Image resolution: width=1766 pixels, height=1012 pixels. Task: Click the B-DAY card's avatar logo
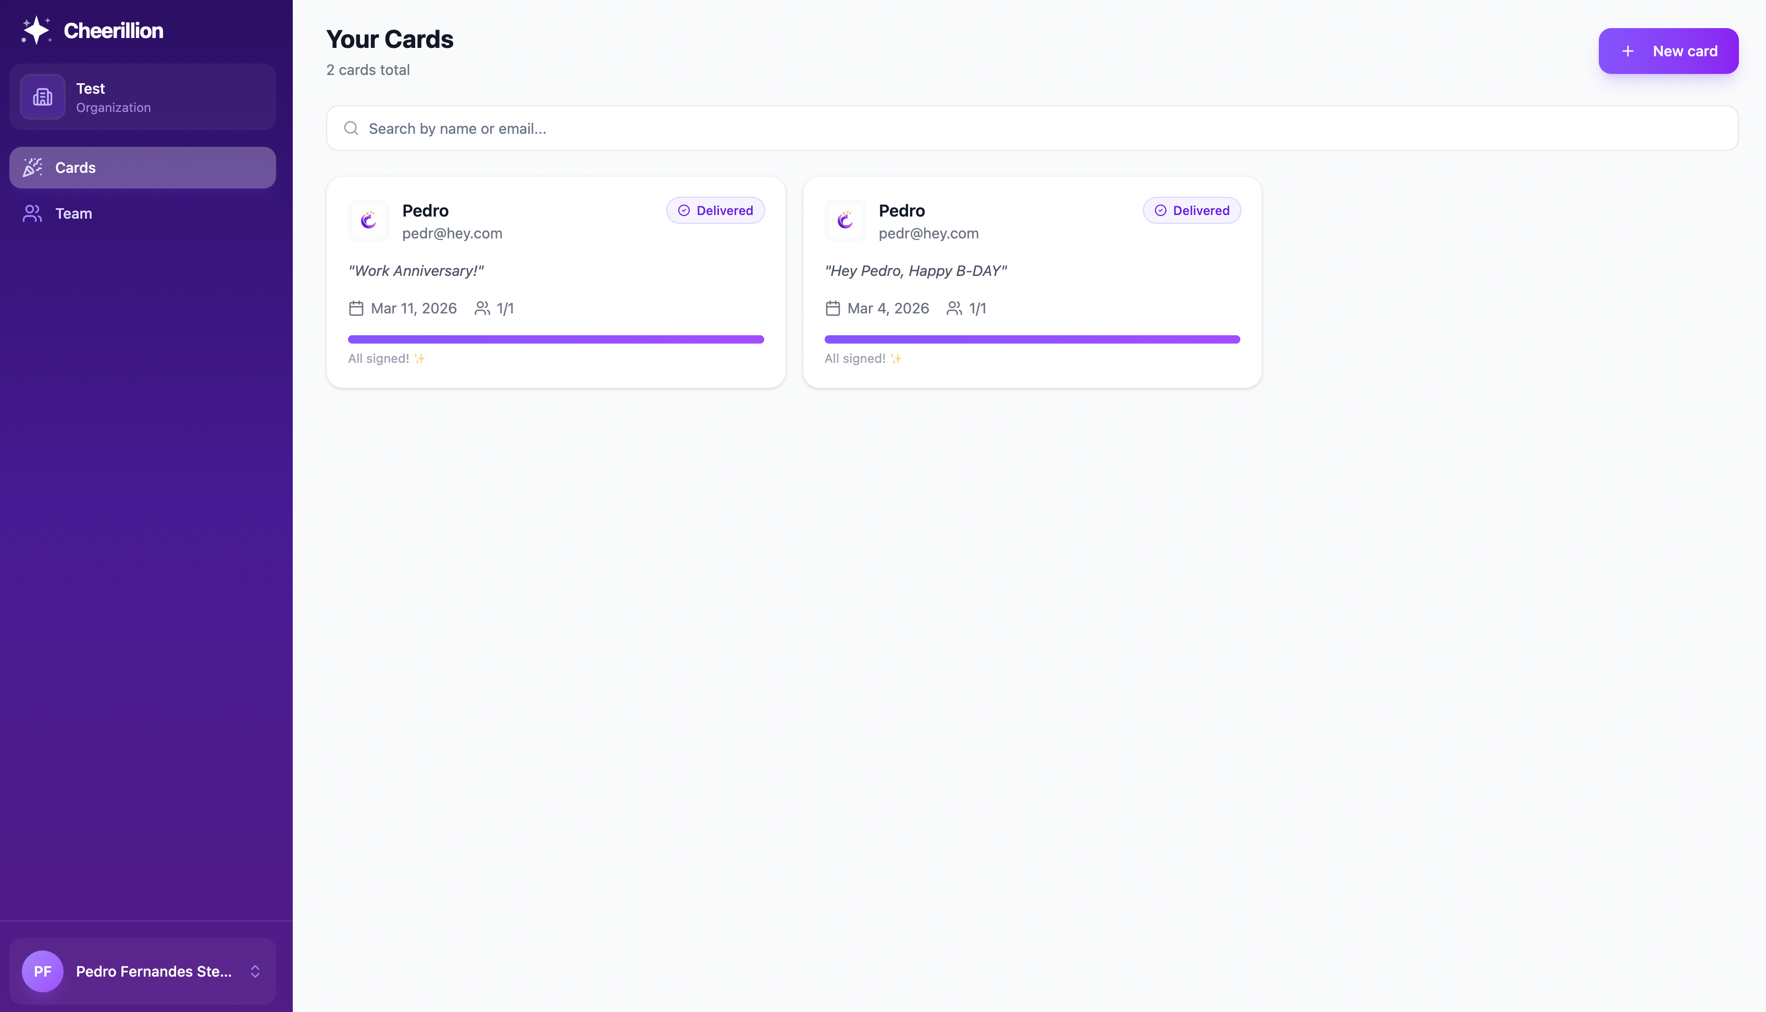click(845, 221)
